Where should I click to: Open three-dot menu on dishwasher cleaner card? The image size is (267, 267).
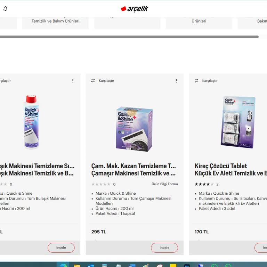(x=73, y=81)
